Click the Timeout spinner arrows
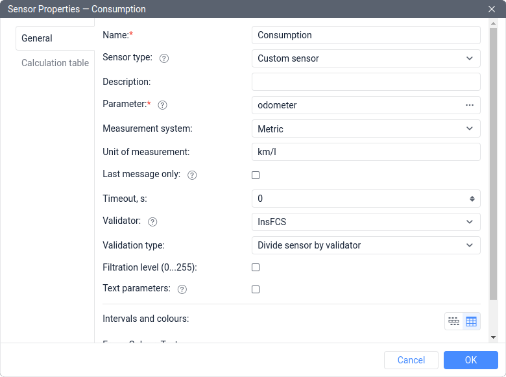Image resolution: width=506 pixels, height=377 pixels. (472, 199)
